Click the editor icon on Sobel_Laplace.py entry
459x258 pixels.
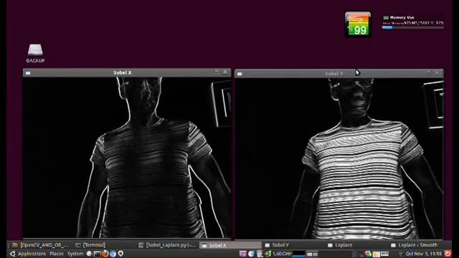pyautogui.click(x=141, y=245)
